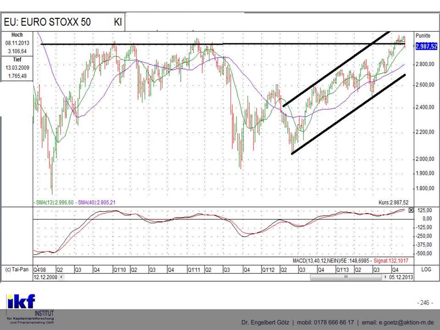This screenshot has width=440, height=330.
Task: Click the Tief header
Action: 17,60
